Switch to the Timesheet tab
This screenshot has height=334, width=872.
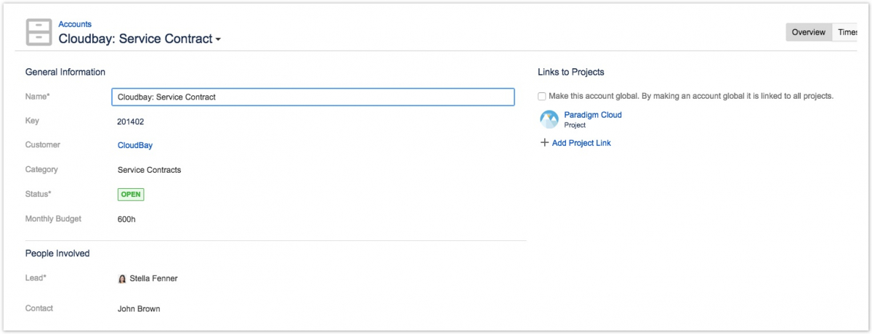coord(847,32)
